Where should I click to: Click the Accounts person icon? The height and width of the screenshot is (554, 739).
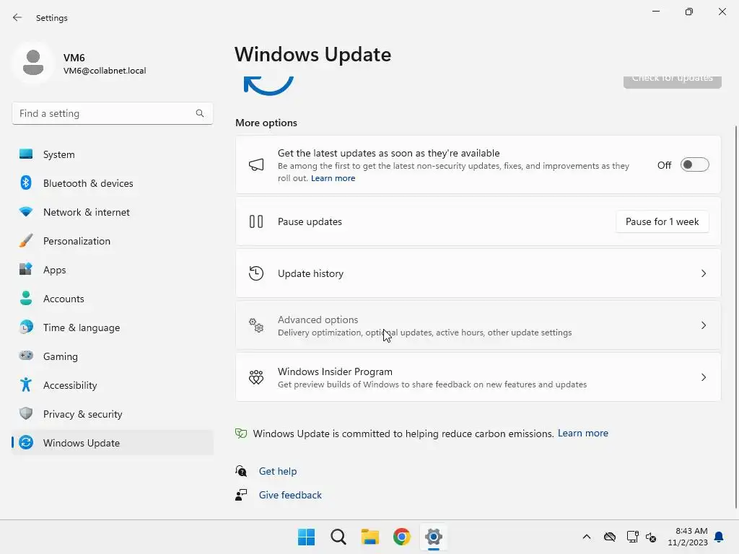pos(26,298)
